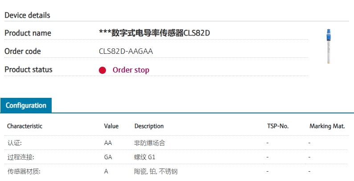Click the GA value cell

tap(108, 157)
